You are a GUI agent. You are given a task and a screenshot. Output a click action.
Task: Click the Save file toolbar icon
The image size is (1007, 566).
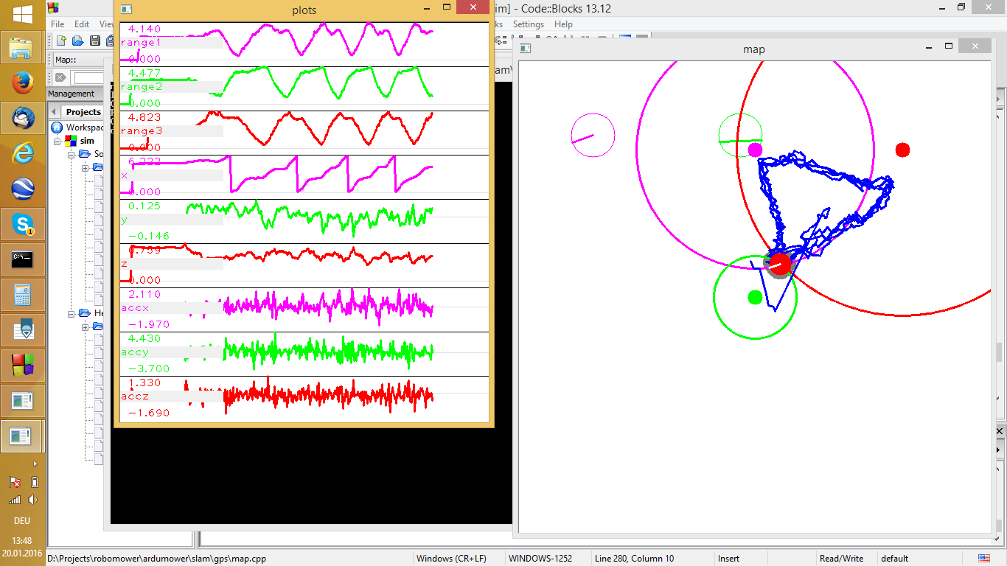click(94, 41)
